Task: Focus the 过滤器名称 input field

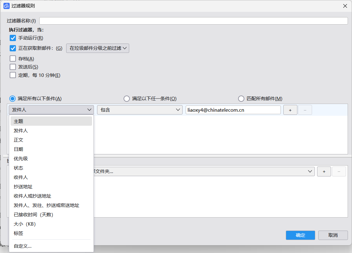Action: point(193,21)
